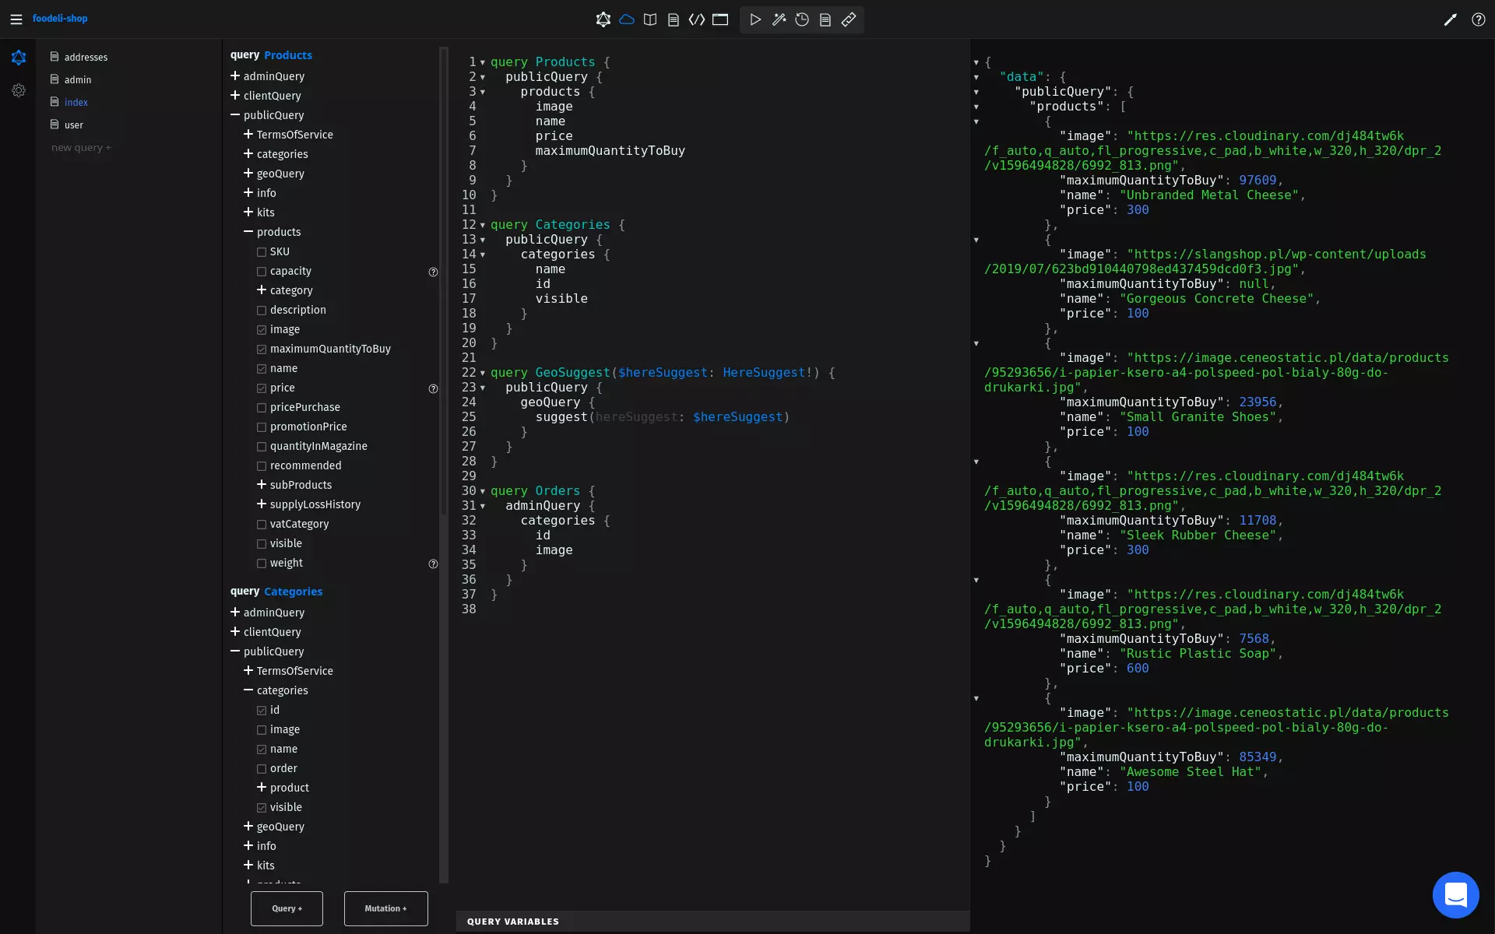The image size is (1495, 934).
Task: Run the query with the play button
Action: click(755, 19)
